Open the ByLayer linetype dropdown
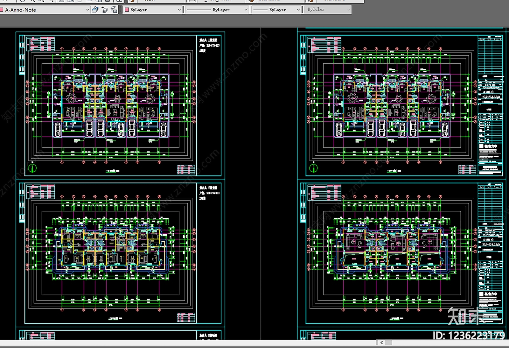This screenshot has width=509, height=348. [217, 10]
